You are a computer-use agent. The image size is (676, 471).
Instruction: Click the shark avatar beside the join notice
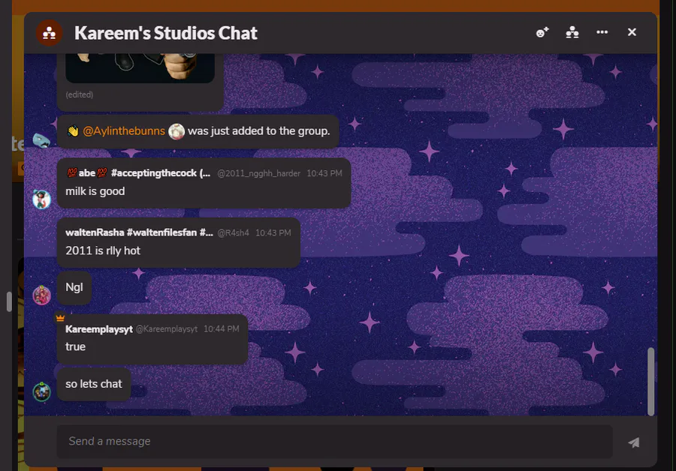[x=41, y=140]
